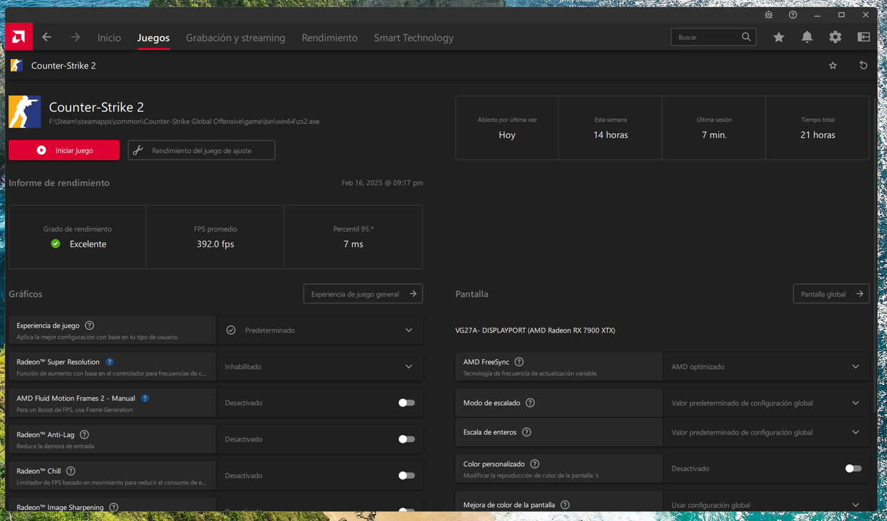Viewport: 887px width, 521px height.
Task: Open notifications bell icon
Action: click(x=807, y=37)
